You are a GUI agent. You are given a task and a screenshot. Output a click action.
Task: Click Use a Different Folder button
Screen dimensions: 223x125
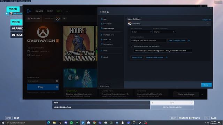pyautogui.click(x=177, y=41)
